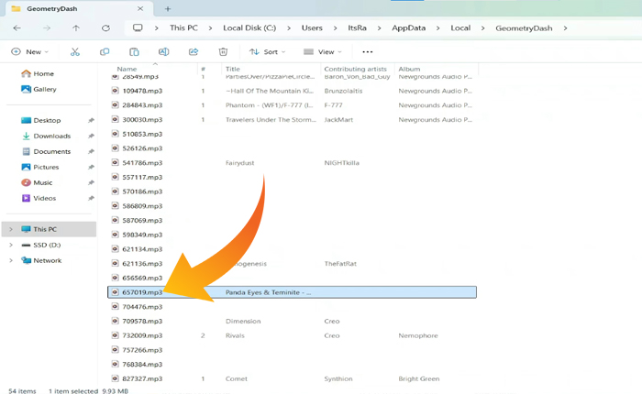Open Downloads in the sidebar
Viewport: 642px width, 394px height.
pyautogui.click(x=52, y=136)
